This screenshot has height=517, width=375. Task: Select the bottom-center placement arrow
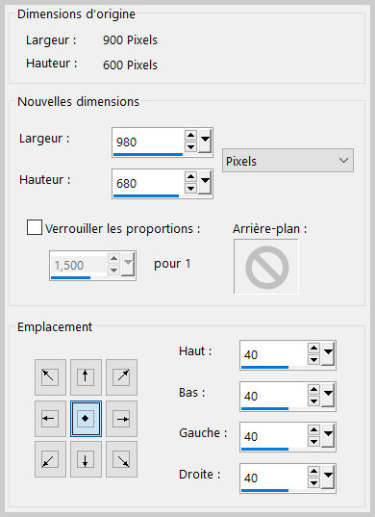tap(86, 459)
